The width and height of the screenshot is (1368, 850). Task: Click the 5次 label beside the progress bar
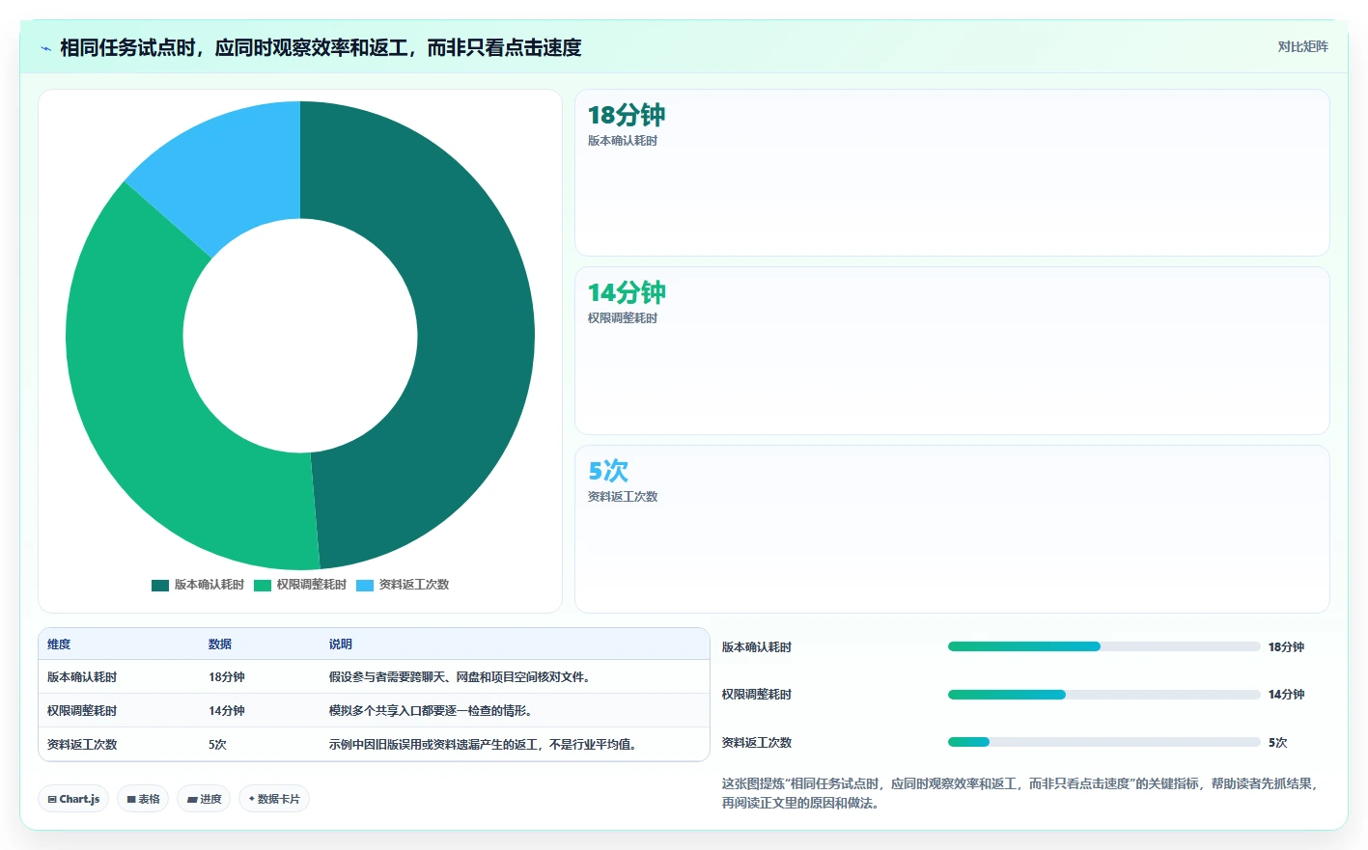[1277, 743]
